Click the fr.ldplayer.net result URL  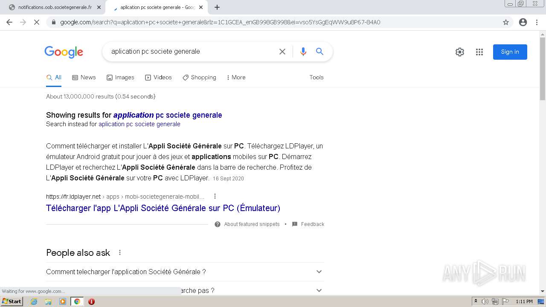(x=125, y=197)
